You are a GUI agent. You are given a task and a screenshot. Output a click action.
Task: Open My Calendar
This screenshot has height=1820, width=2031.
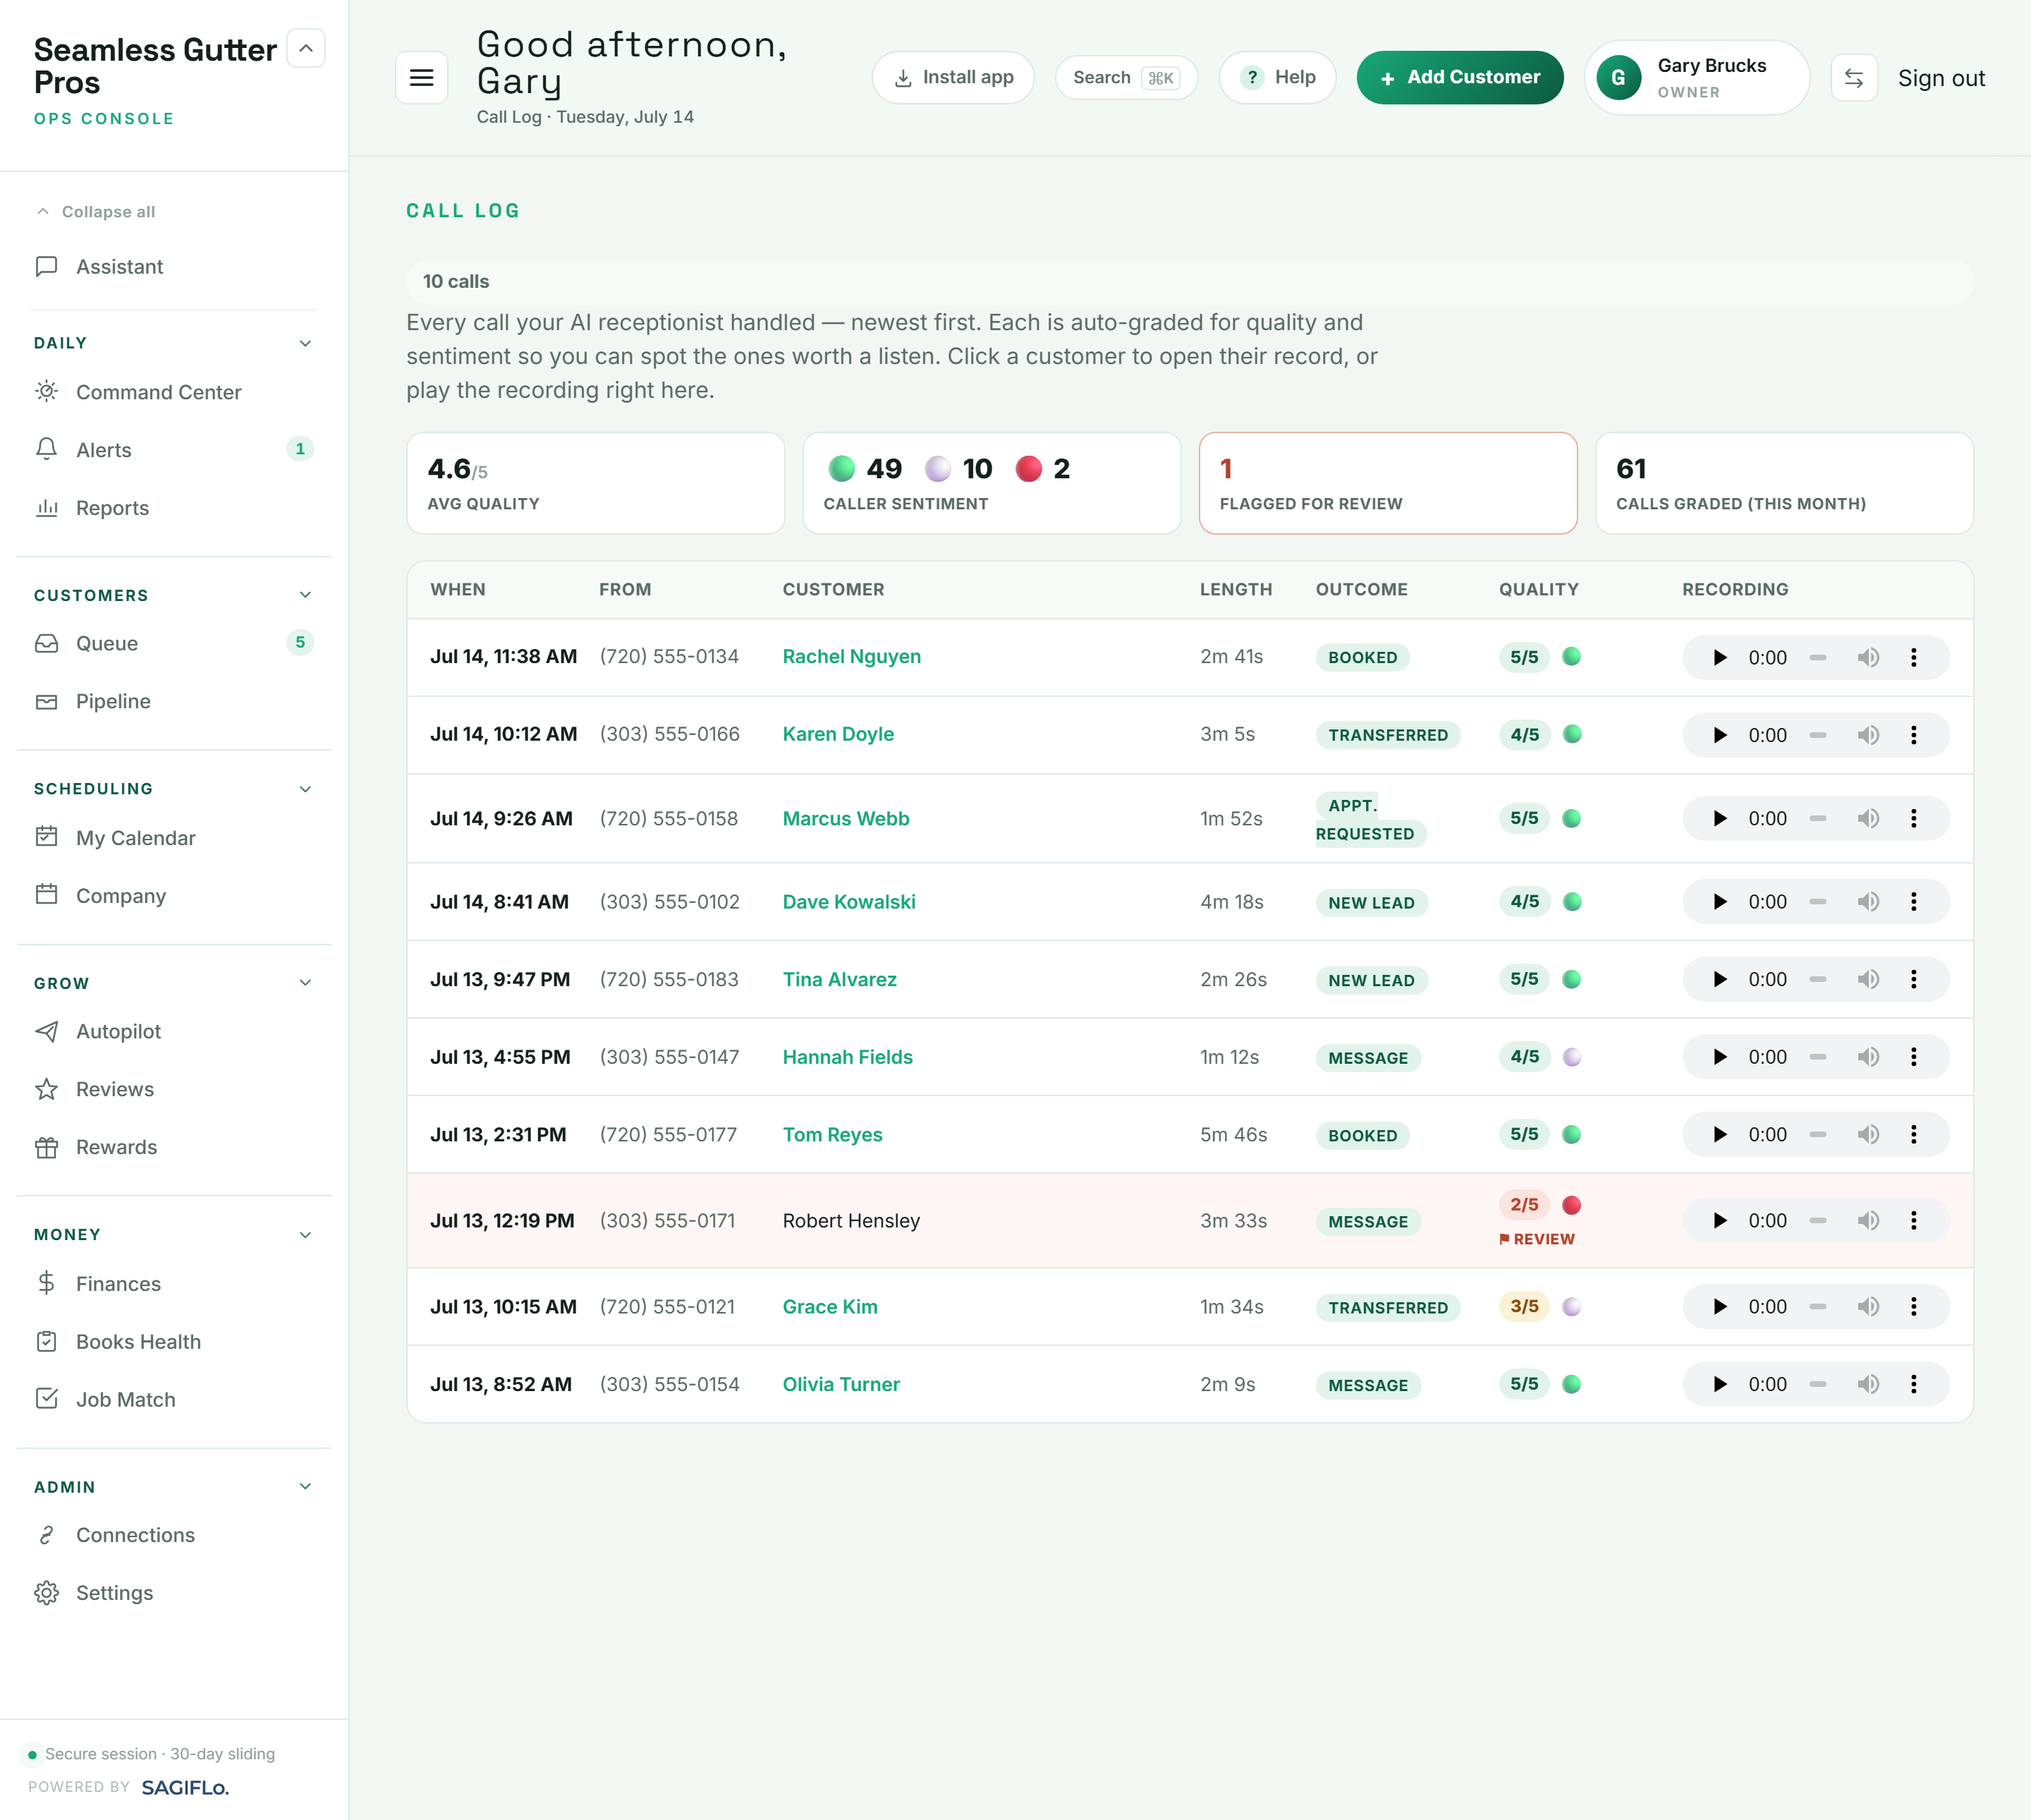tap(174, 838)
